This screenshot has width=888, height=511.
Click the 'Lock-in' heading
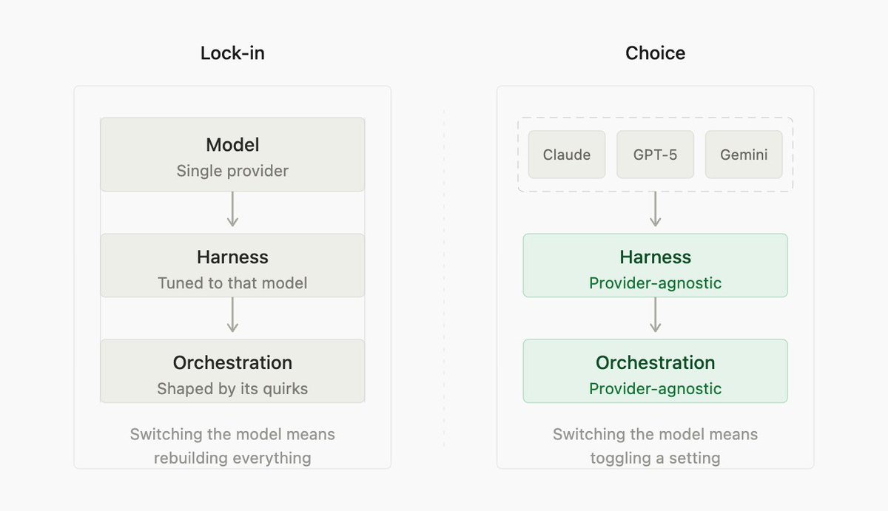click(x=232, y=53)
